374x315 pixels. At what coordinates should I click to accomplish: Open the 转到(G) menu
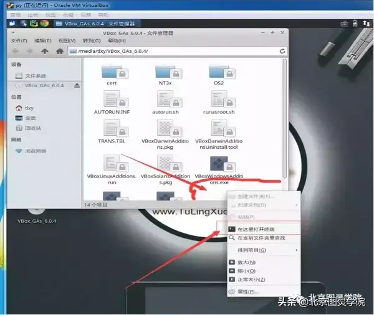(92, 40)
